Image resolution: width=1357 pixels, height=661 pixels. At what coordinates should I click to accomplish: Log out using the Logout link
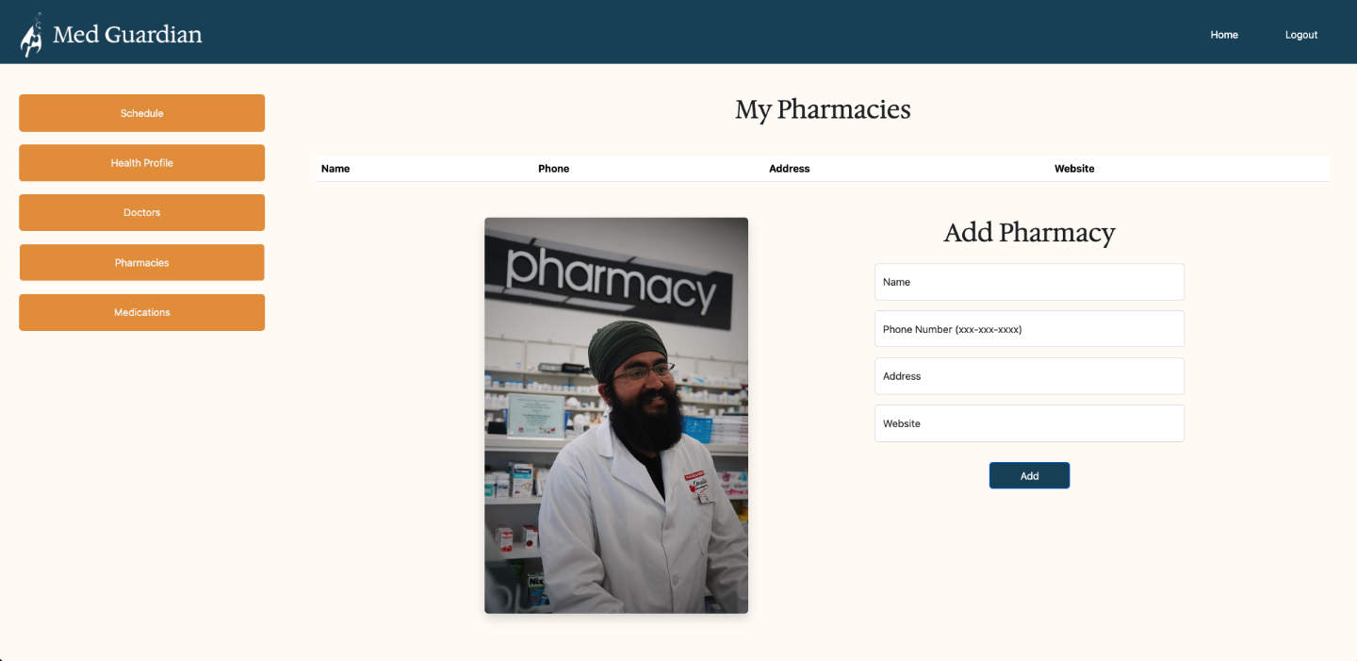tap(1301, 35)
